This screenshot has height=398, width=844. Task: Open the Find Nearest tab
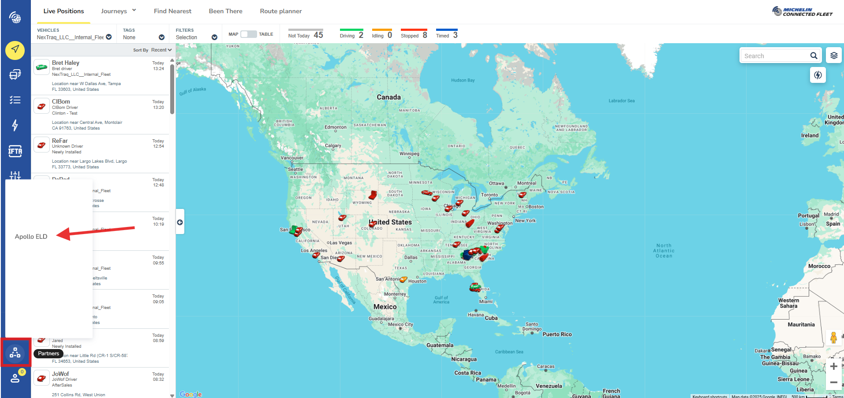(172, 11)
